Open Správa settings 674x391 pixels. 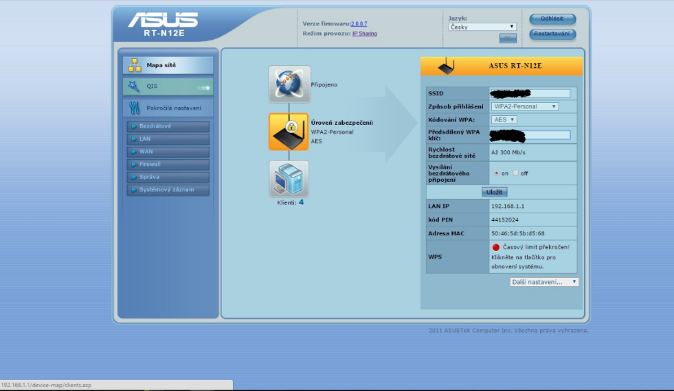pos(168,177)
